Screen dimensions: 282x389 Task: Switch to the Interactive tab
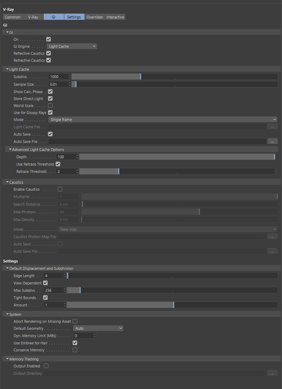[x=115, y=17]
